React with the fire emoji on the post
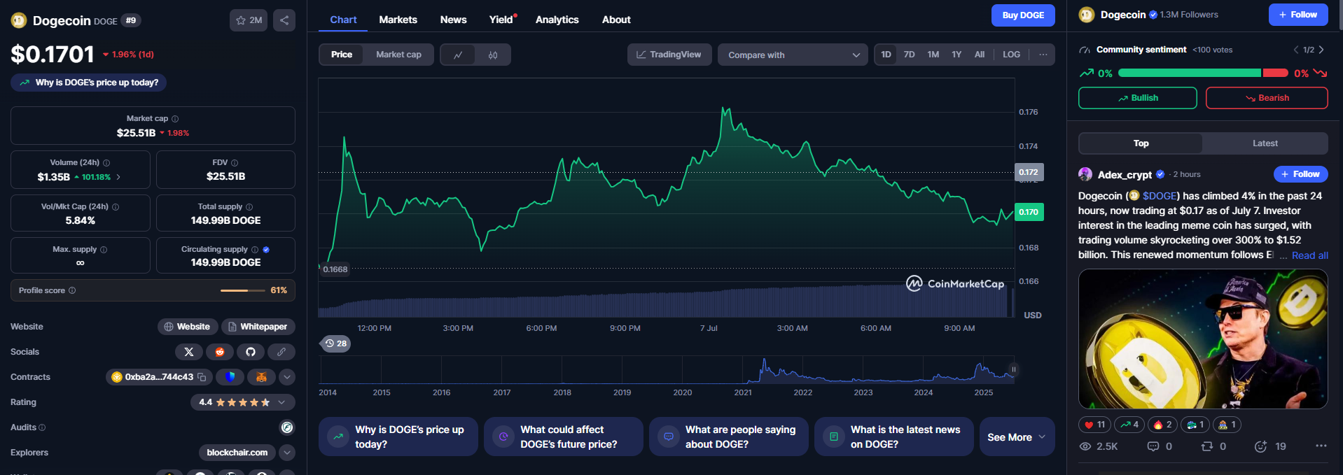Viewport: 1343px width, 475px height. [1162, 425]
